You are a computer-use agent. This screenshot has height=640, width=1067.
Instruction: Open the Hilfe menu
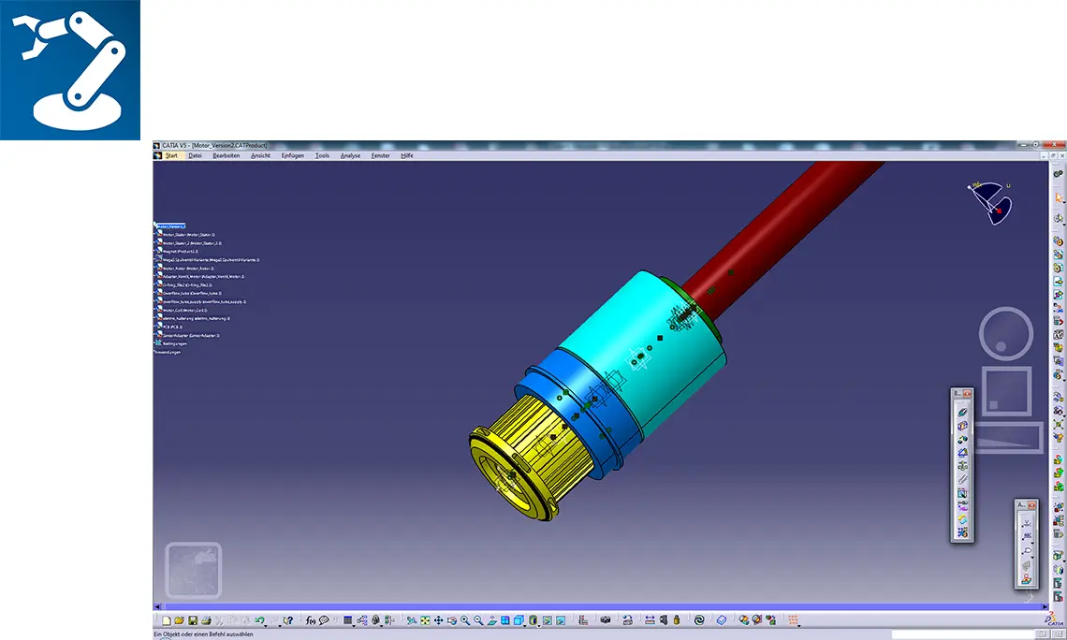407,155
